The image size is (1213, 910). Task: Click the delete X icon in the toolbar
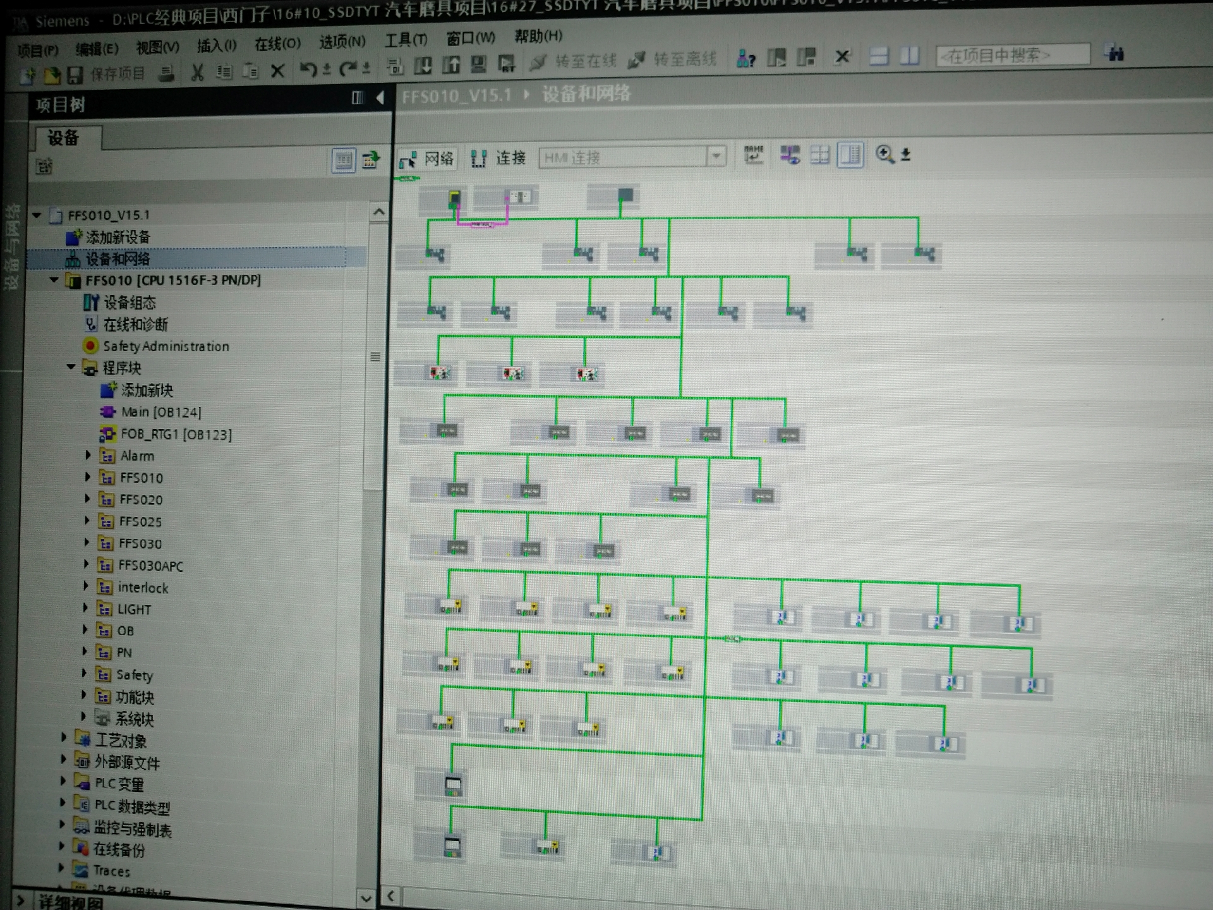277,70
